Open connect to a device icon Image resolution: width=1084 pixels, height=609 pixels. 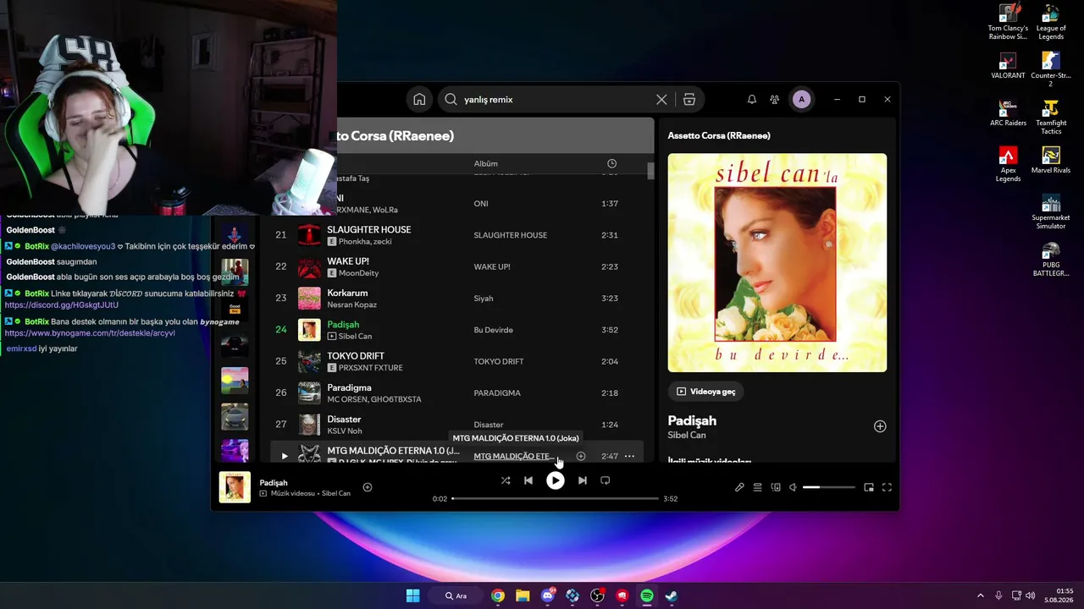tap(776, 487)
